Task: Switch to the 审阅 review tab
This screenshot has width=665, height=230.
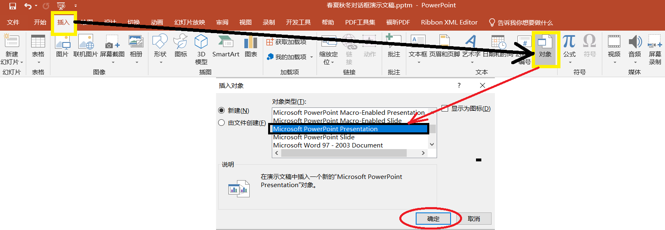Action: click(222, 22)
